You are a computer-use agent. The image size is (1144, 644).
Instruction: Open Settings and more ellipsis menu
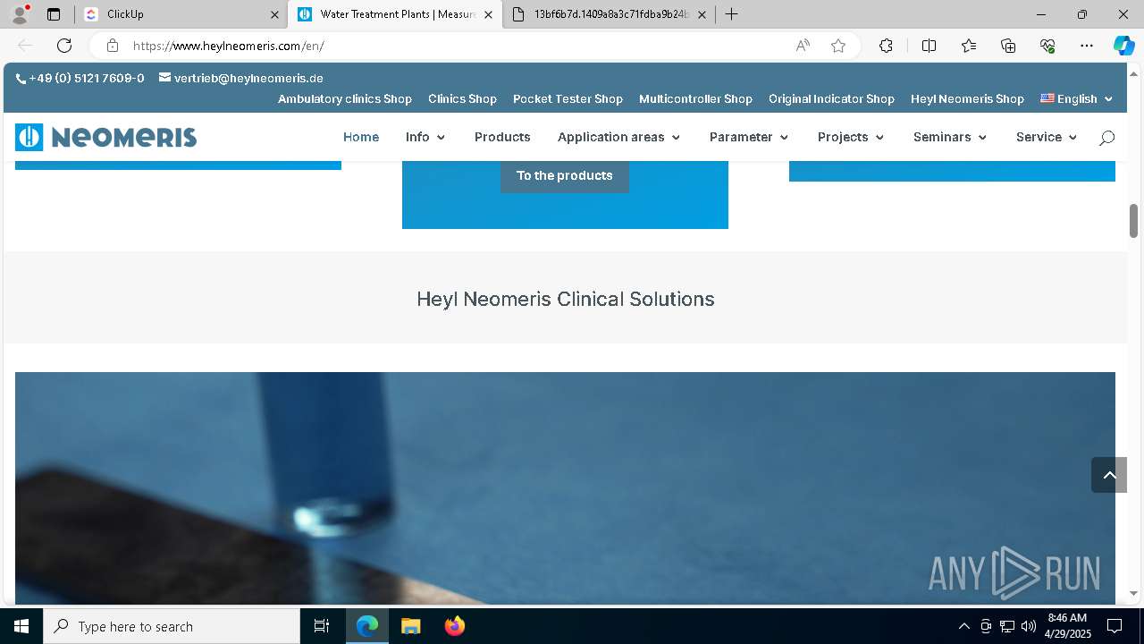click(1087, 46)
